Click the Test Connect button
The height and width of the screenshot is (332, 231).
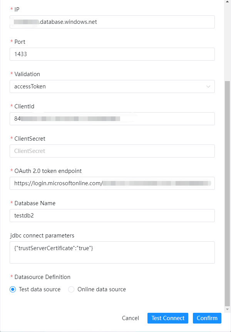(x=168, y=318)
